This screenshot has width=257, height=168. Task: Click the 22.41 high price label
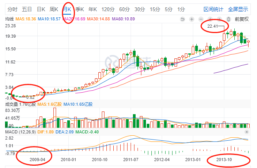tap(212, 26)
